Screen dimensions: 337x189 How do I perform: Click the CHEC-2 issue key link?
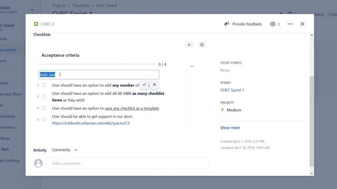pyautogui.click(x=47, y=24)
